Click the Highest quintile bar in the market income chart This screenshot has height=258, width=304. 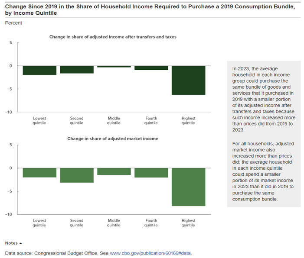(x=188, y=187)
